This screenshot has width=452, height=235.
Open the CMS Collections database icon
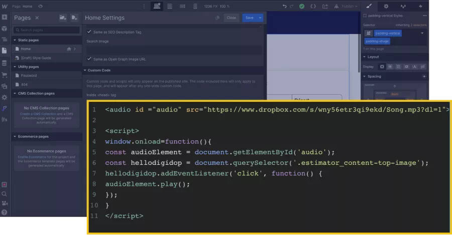5,63
